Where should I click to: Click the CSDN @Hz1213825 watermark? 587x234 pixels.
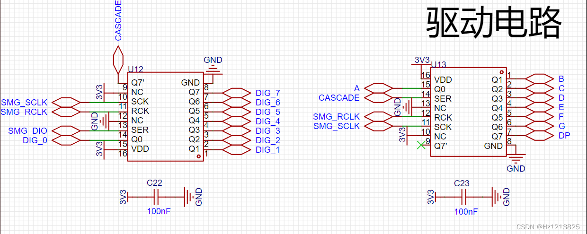(548, 227)
